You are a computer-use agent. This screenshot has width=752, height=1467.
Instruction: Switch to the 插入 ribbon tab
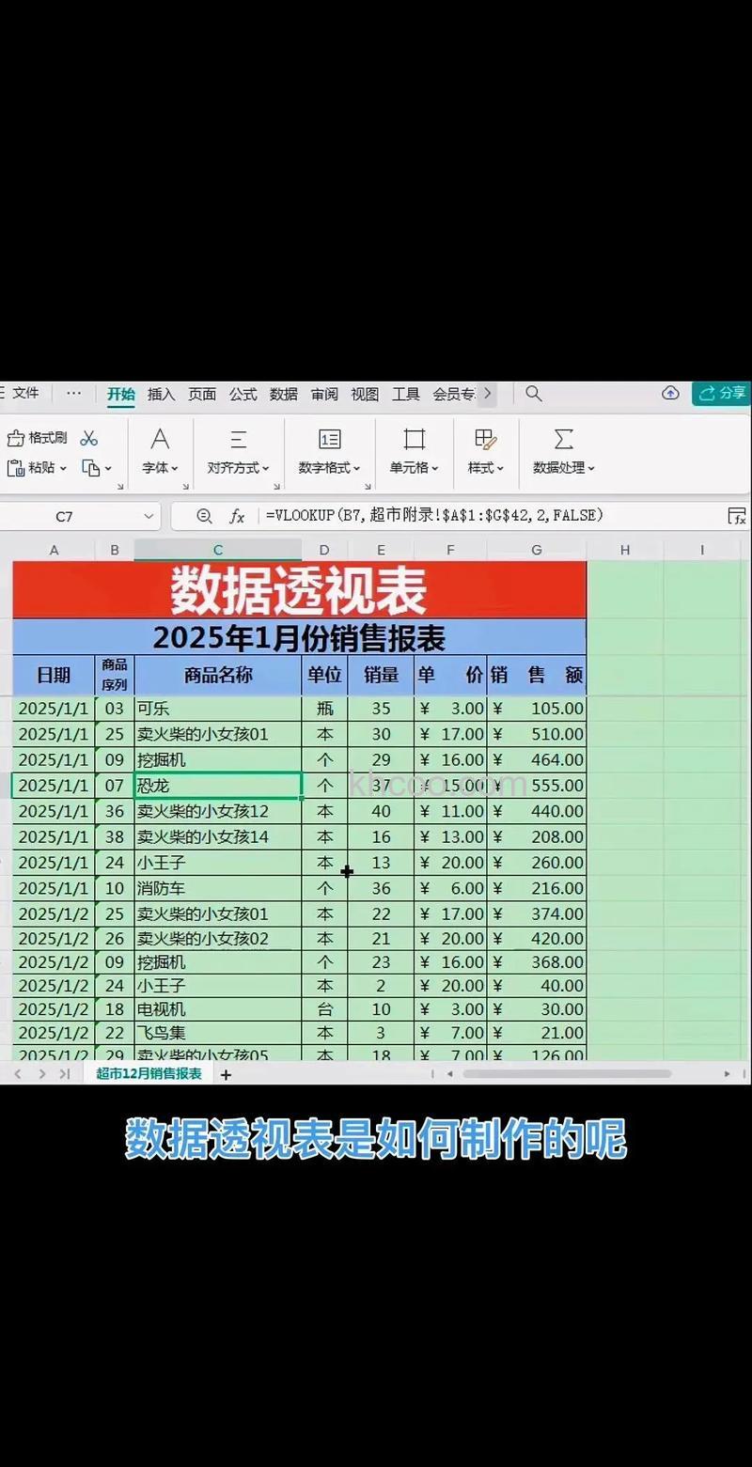point(161,395)
